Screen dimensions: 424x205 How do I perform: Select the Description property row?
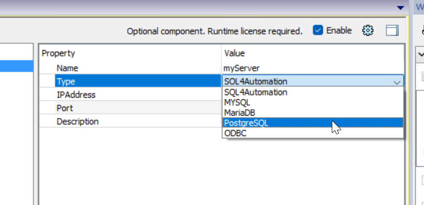tap(131, 121)
